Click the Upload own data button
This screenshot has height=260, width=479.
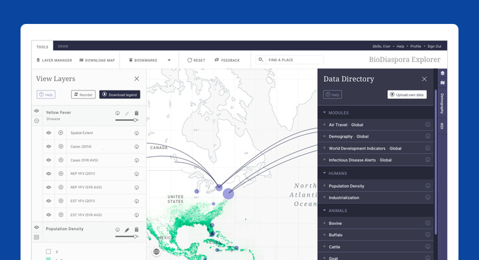pyautogui.click(x=407, y=94)
